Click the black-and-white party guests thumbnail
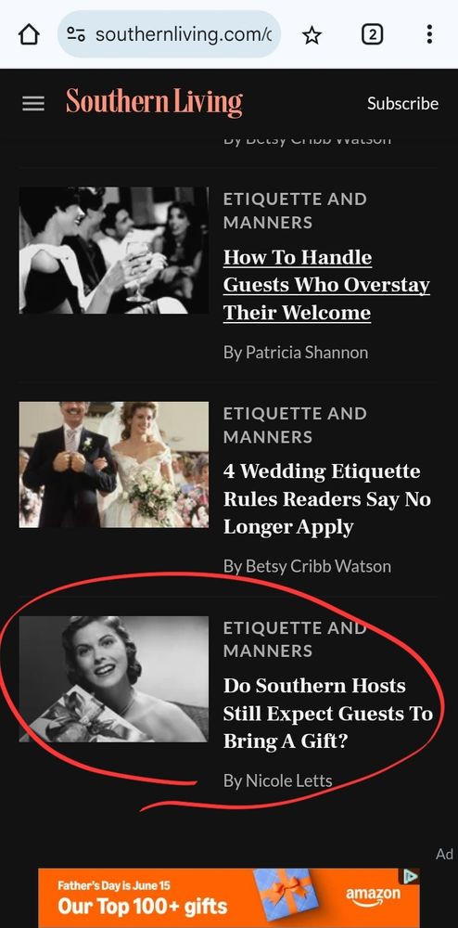The image size is (458, 928). (x=113, y=251)
